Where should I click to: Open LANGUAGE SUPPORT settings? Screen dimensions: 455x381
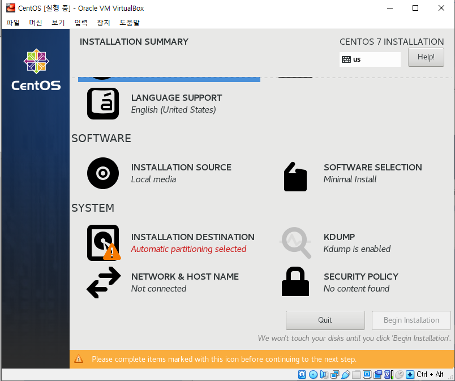[177, 98]
